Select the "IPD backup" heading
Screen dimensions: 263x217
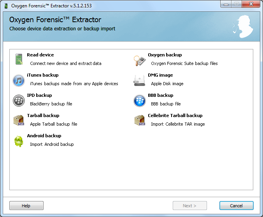tap(39, 95)
